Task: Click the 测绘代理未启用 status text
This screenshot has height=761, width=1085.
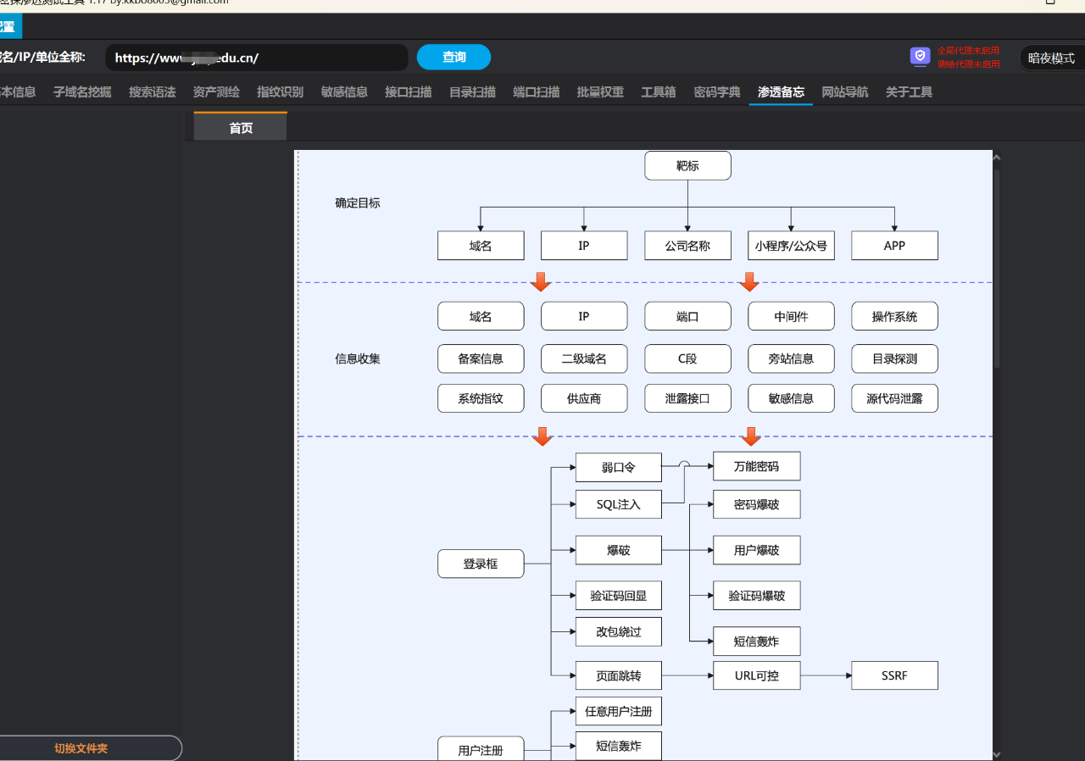Action: click(x=968, y=64)
